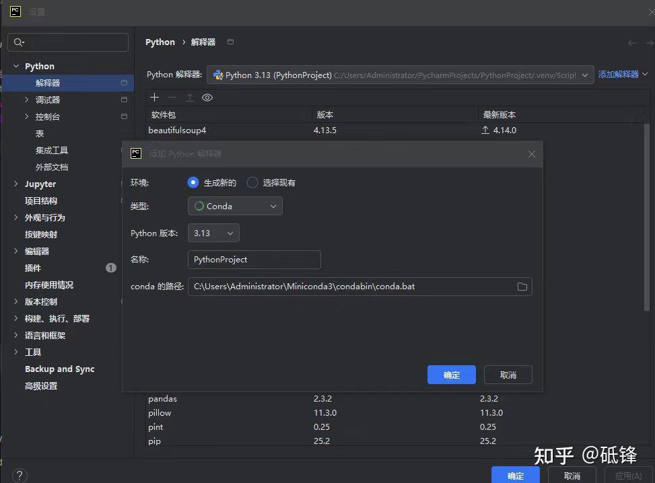This screenshot has height=483, width=655.
Task: Click the install package plus icon
Action: [154, 97]
